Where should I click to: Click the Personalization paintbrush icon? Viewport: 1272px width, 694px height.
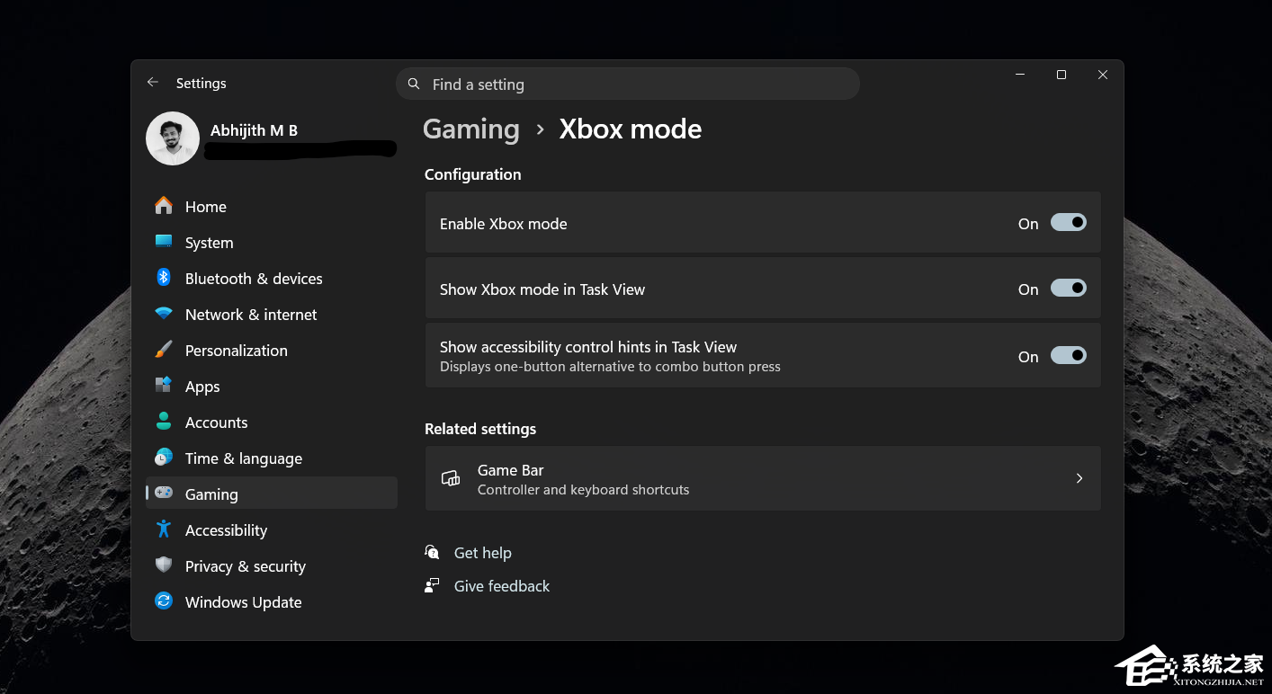(x=164, y=350)
